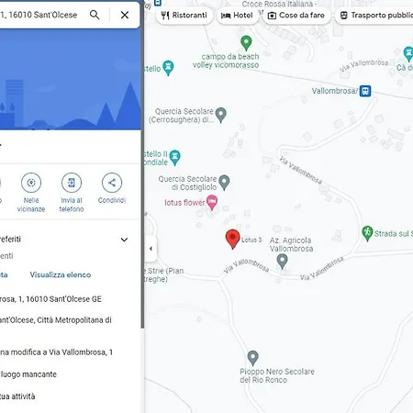Select the lotus flower hotel pin
The height and width of the screenshot is (413, 413).
pos(212,202)
